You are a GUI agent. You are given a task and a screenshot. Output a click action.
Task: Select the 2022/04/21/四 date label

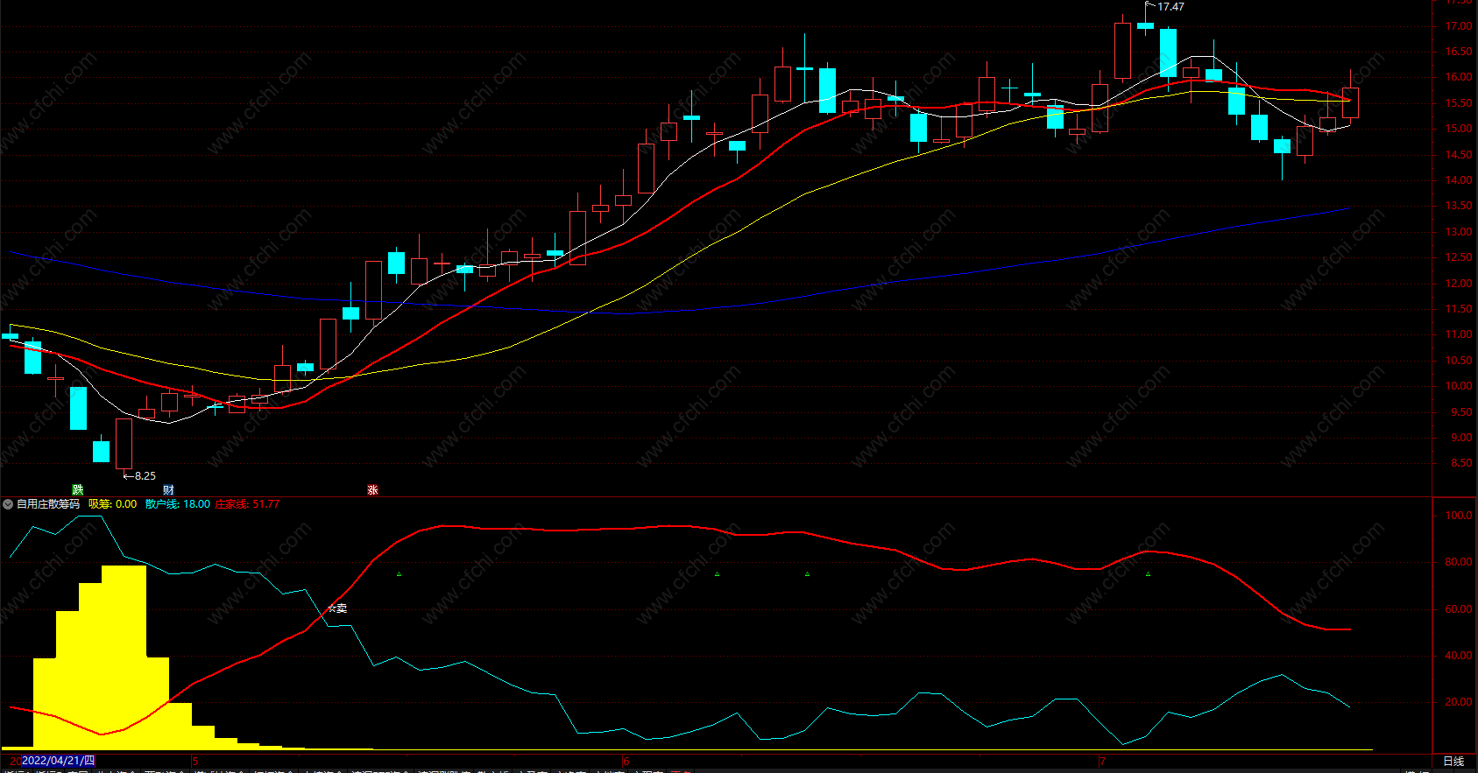point(58,761)
